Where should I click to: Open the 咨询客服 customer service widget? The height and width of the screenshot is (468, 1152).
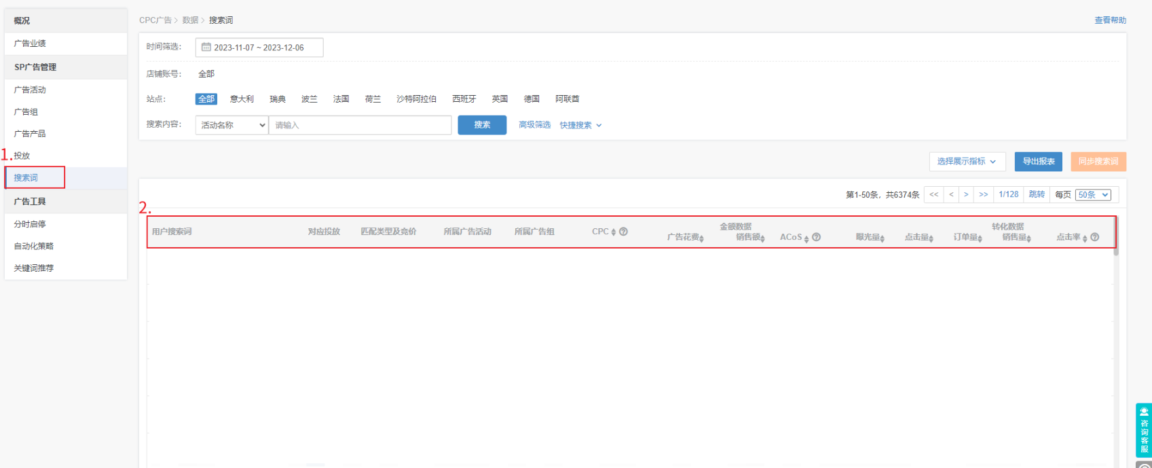(x=1144, y=430)
